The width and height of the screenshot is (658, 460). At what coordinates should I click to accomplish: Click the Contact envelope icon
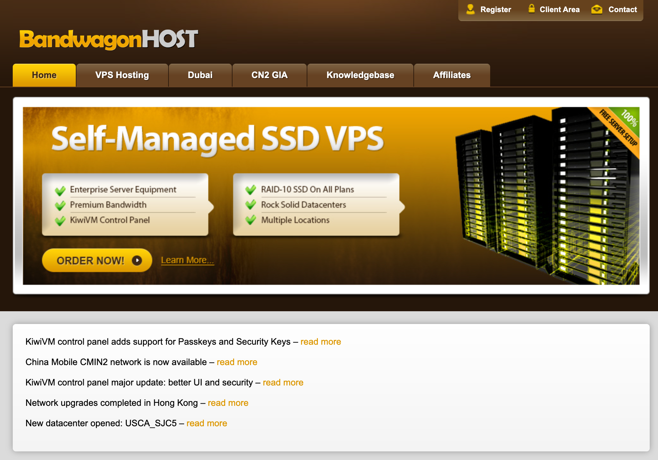click(x=597, y=10)
